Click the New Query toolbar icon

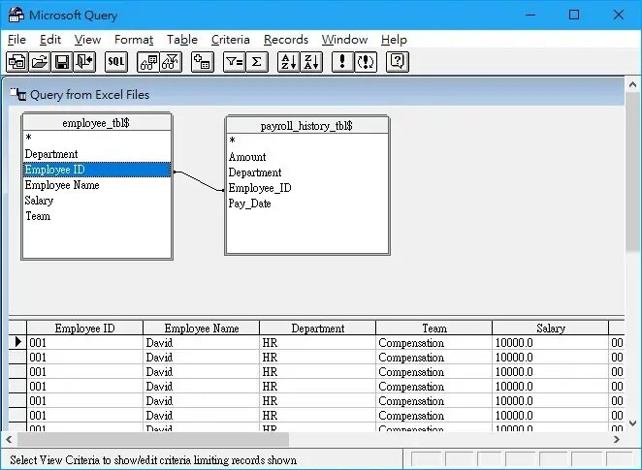(17, 62)
